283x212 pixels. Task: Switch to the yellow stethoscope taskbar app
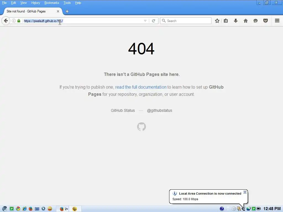click(x=75, y=209)
